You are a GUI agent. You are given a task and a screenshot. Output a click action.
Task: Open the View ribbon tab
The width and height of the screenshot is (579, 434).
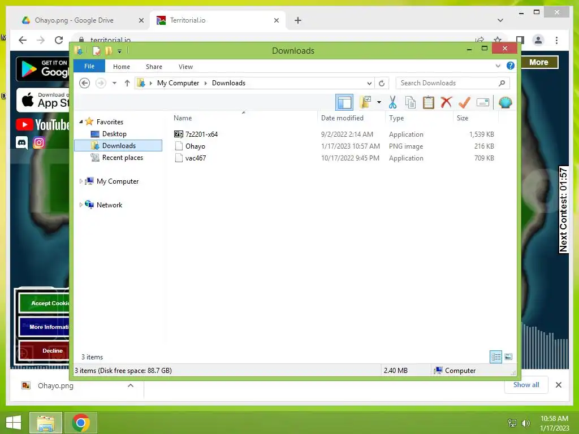pos(185,67)
